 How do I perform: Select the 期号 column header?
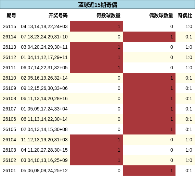pos(11,15)
